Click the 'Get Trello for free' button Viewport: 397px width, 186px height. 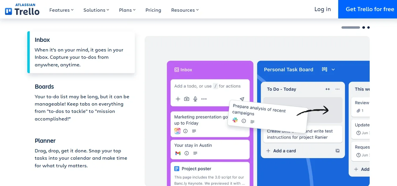coord(370,9)
